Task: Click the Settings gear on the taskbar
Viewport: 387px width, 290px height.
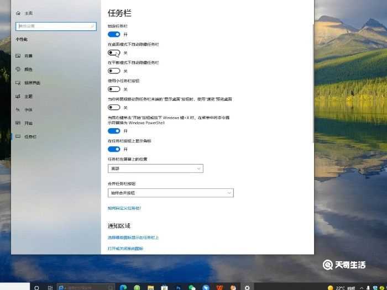Action: [x=247, y=288]
